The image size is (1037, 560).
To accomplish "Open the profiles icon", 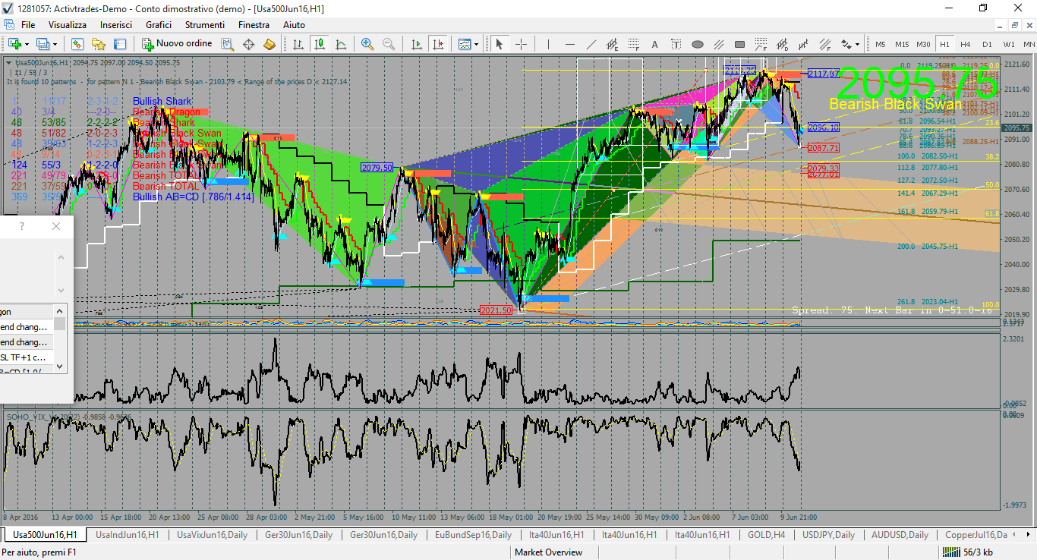I will point(43,44).
